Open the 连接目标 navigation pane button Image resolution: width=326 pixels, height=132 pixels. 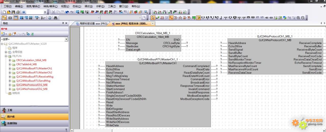pyautogui.click(x=34, y=123)
